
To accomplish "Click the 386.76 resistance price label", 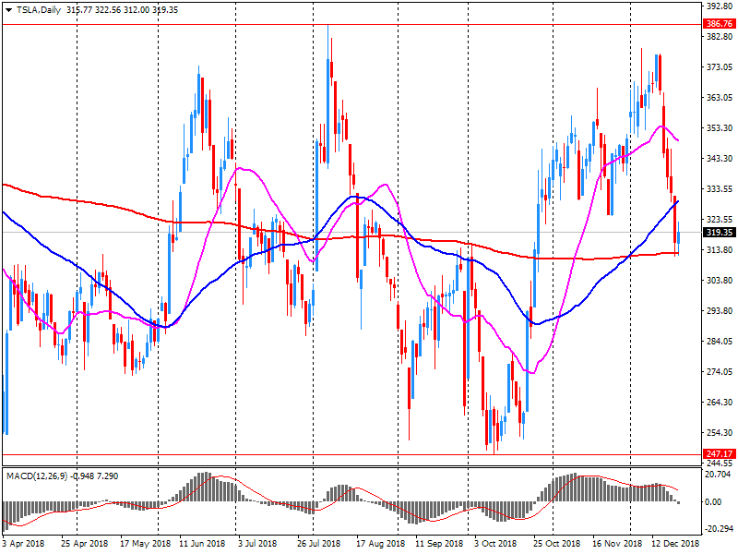I will tap(720, 24).
